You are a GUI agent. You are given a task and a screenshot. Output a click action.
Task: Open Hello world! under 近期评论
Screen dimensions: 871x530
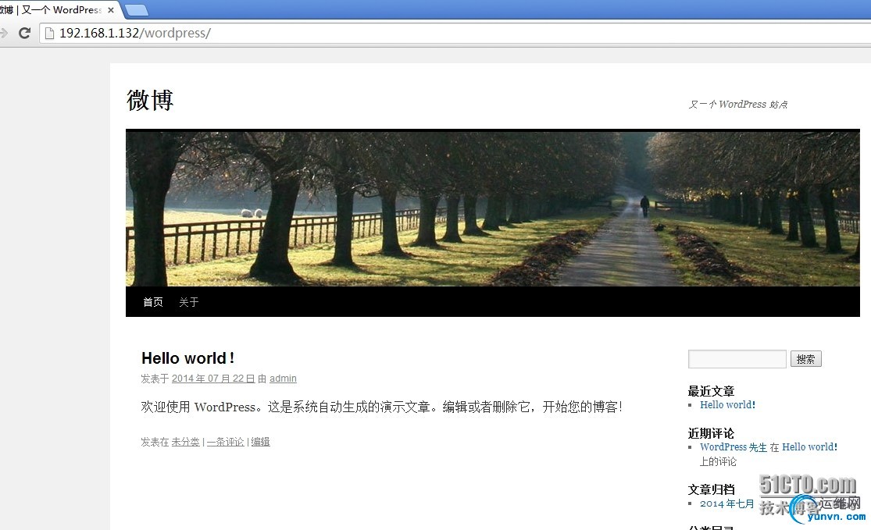(810, 447)
